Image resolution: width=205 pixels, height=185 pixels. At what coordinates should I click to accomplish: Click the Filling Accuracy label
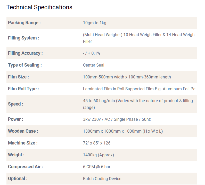(25, 53)
